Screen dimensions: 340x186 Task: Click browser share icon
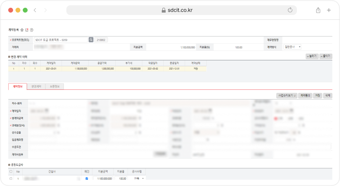pos(318,10)
